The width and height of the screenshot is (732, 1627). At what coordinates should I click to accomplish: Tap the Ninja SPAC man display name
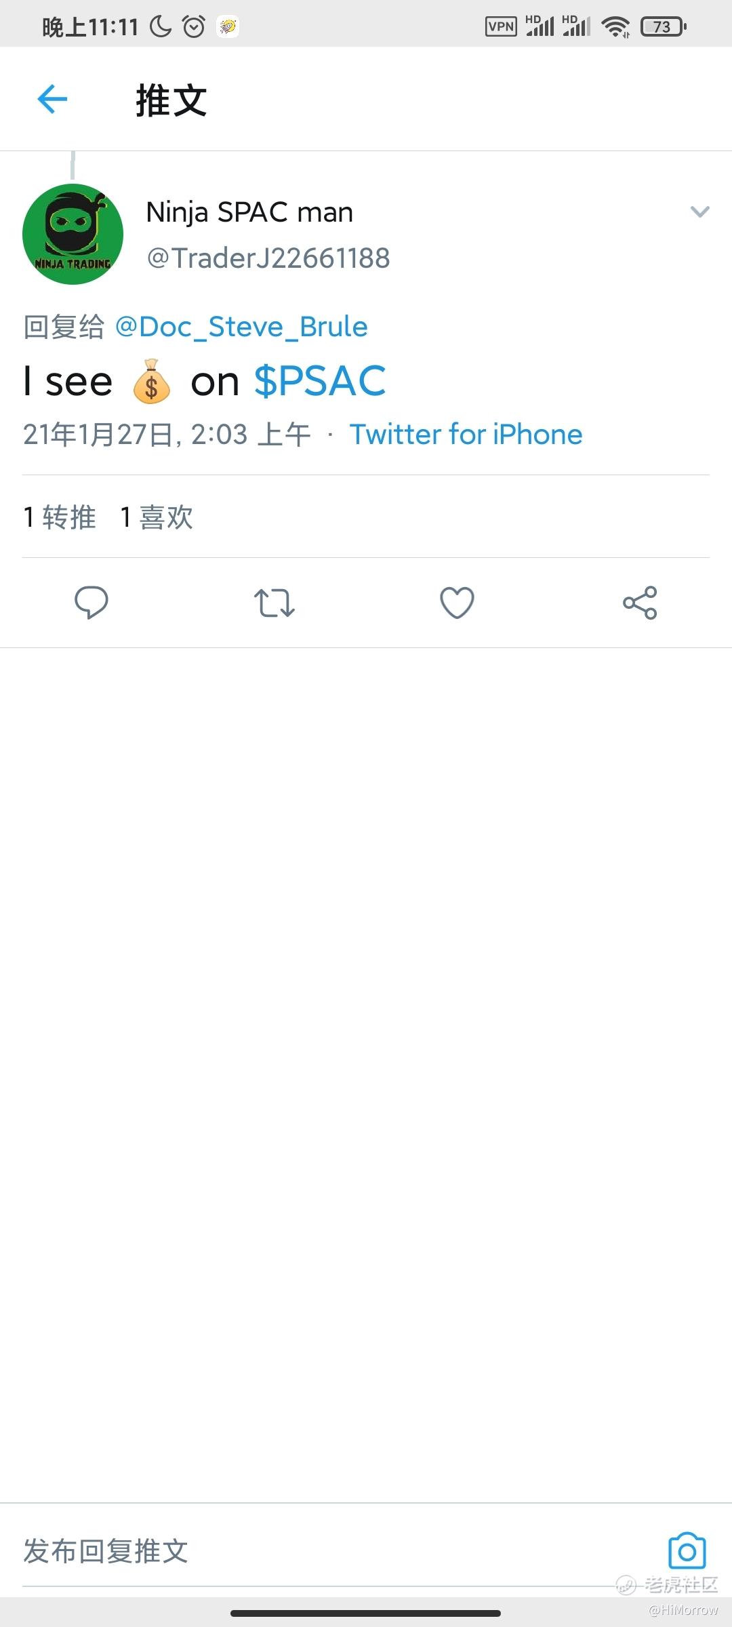pyautogui.click(x=249, y=212)
